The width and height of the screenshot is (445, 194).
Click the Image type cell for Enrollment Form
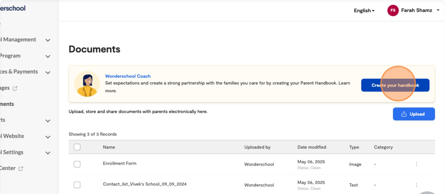point(355,164)
